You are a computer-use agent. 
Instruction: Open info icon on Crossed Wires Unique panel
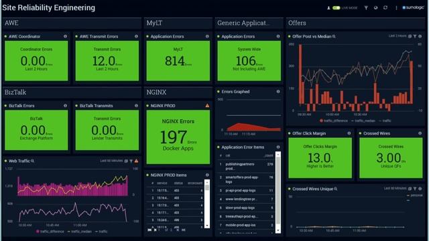420,189
